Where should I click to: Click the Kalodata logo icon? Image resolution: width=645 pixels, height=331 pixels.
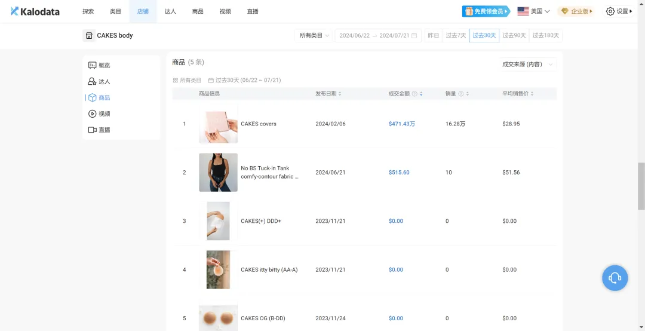pos(15,11)
